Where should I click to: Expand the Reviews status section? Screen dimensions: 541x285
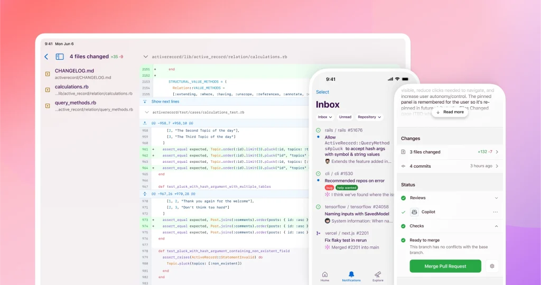click(496, 198)
